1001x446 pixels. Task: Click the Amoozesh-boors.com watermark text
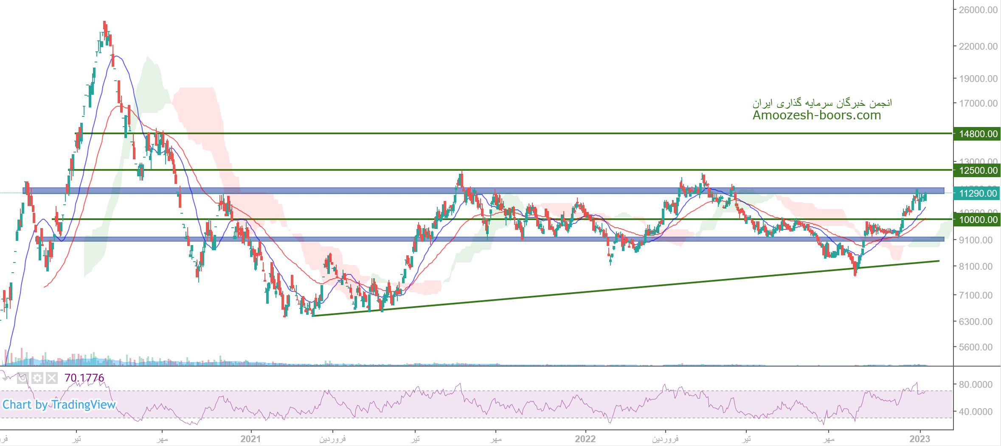click(x=816, y=115)
